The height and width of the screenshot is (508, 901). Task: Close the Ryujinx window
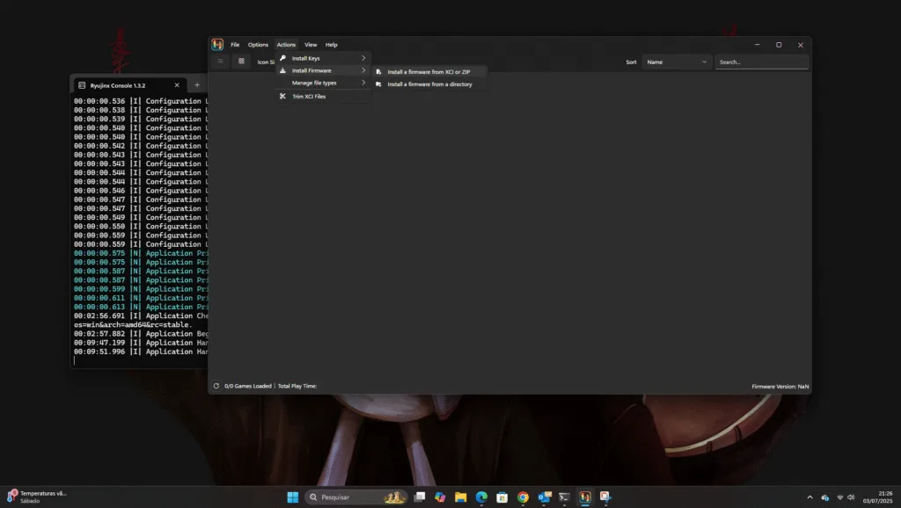(801, 45)
